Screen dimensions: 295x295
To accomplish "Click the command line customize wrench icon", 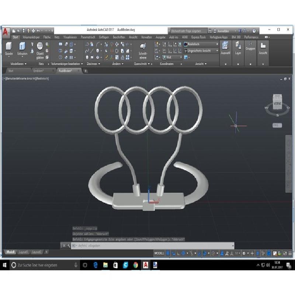I will click(69, 246).
